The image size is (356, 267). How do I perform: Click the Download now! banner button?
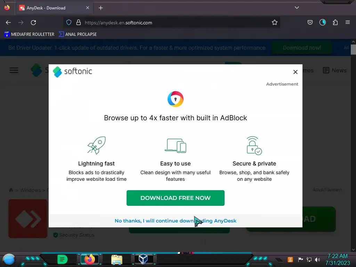[x=302, y=48]
